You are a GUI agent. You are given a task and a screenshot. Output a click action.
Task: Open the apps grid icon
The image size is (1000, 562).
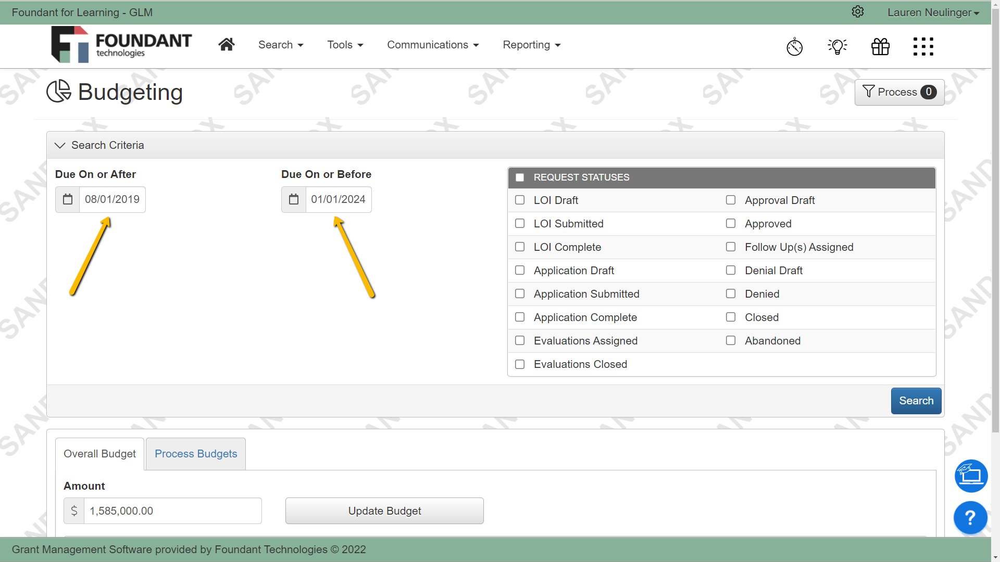pos(923,46)
